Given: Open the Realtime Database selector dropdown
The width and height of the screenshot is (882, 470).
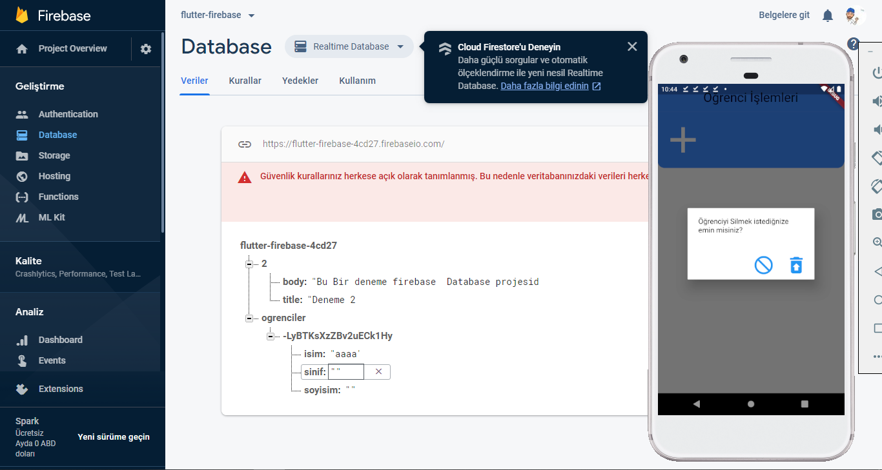Looking at the screenshot, I should coord(349,46).
